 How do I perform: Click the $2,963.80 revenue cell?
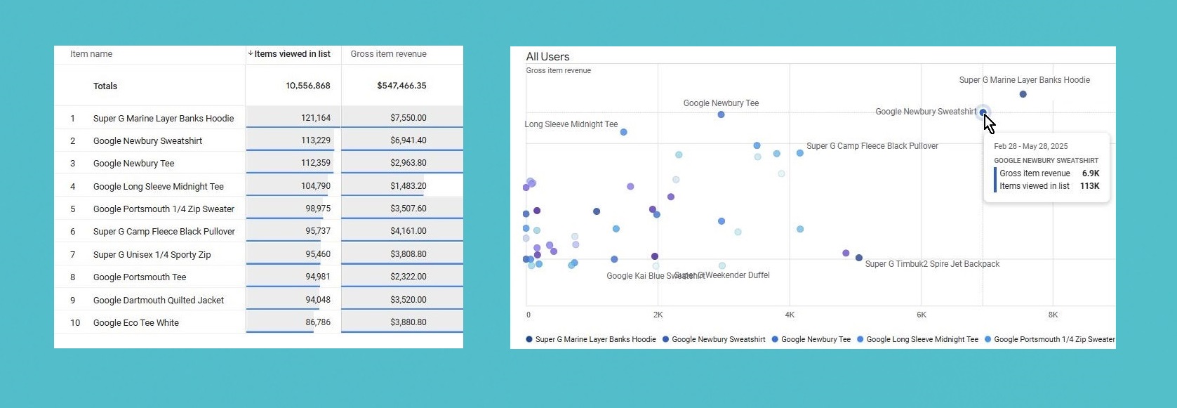coord(408,163)
